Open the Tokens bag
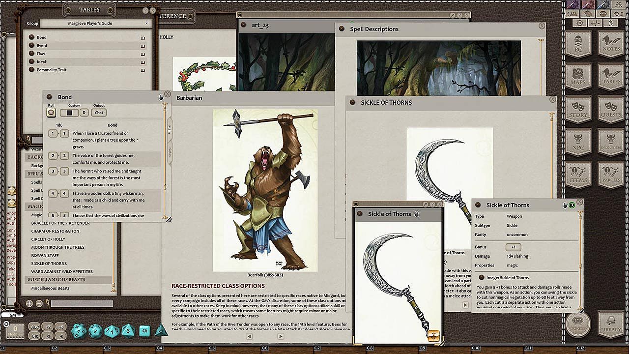629x354 pixels. pos(578,324)
